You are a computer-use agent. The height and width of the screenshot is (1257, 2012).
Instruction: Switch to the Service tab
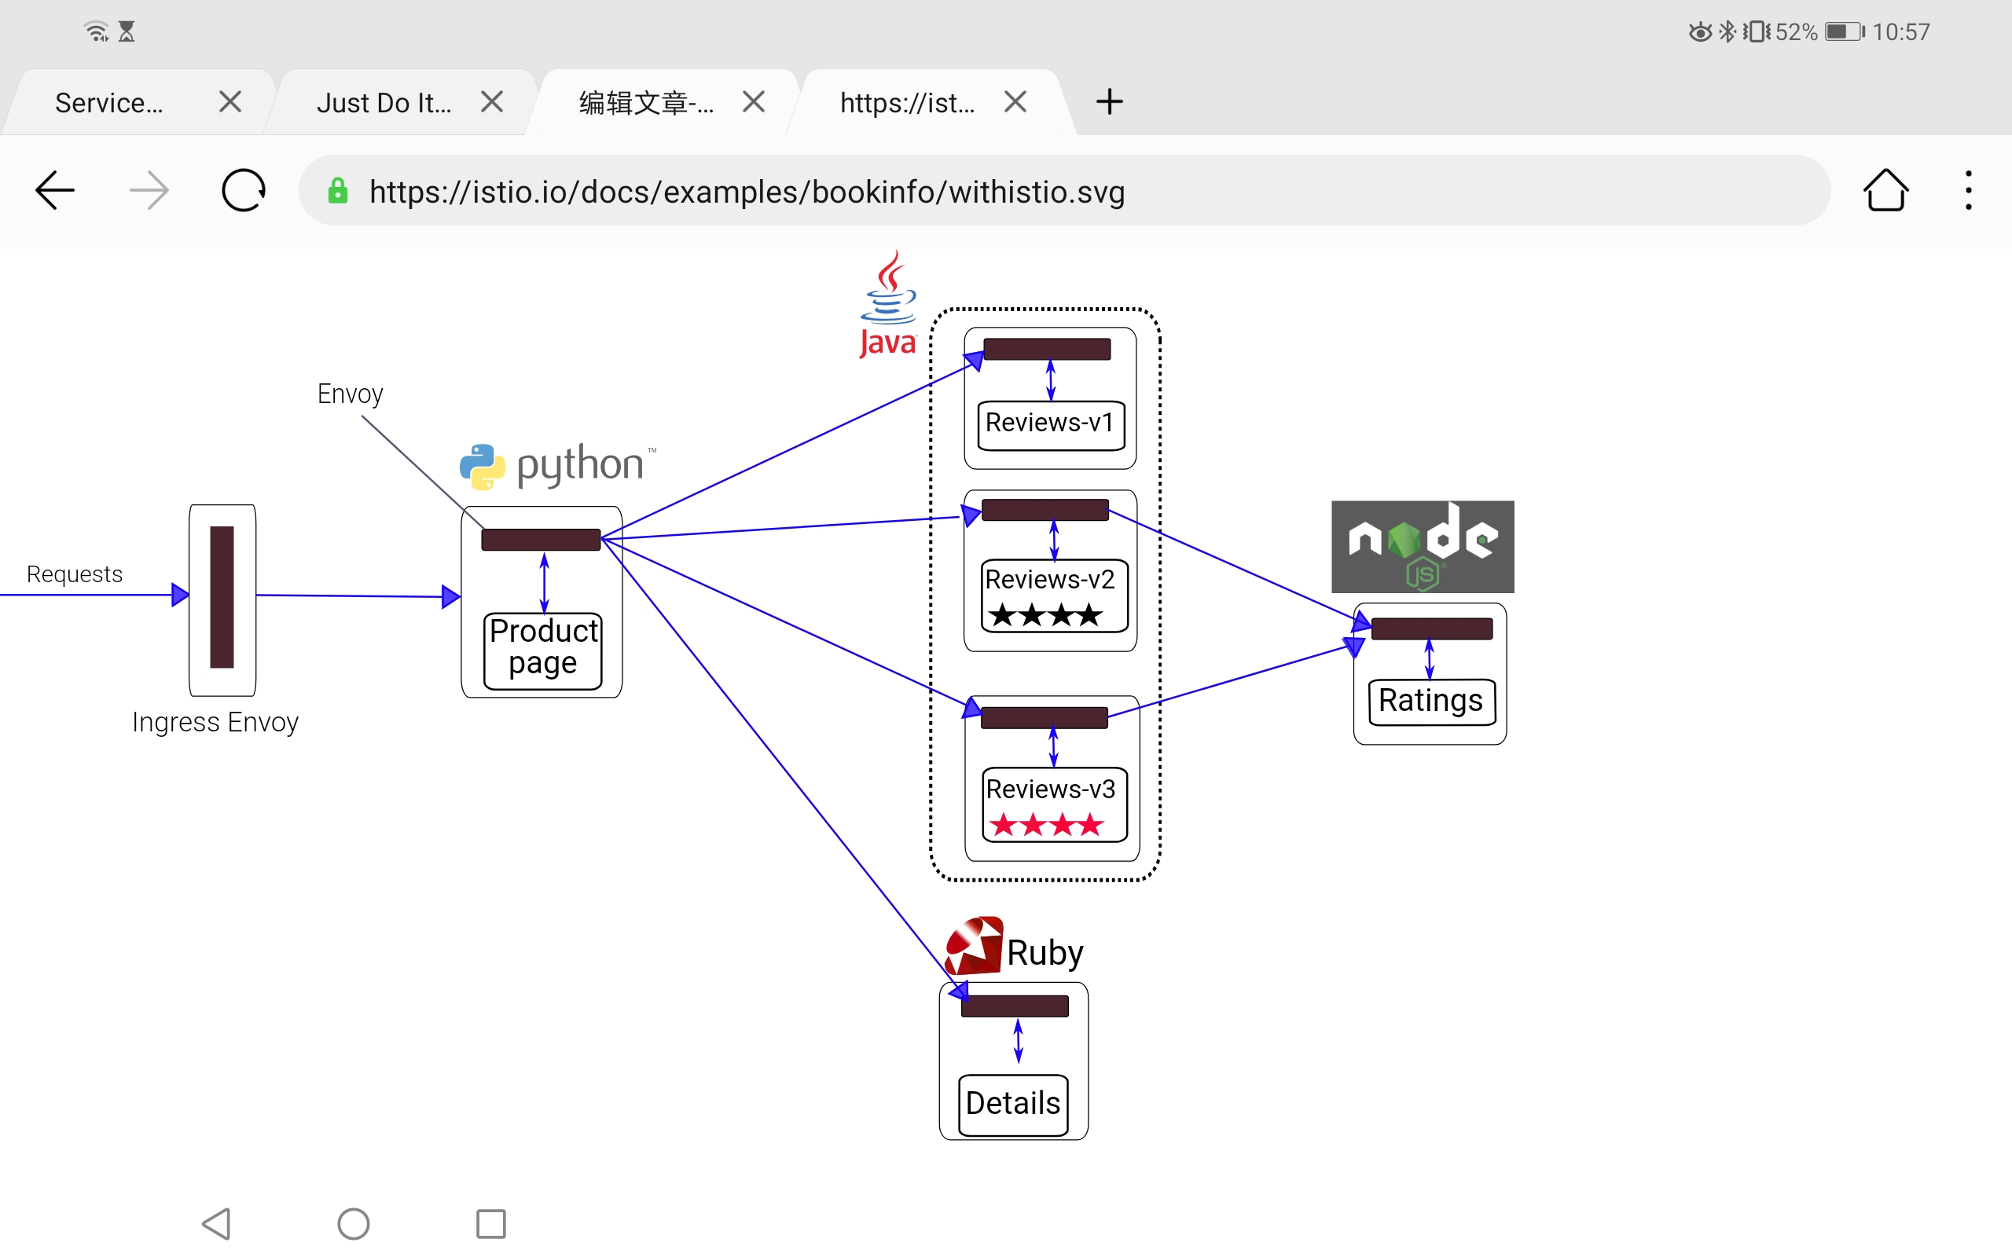click(x=109, y=103)
